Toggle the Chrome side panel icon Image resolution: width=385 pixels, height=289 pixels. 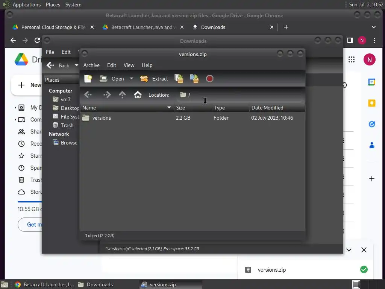click(x=350, y=40)
